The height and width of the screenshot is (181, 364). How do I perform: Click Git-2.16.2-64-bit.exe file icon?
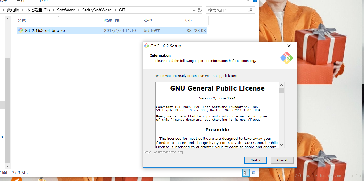pyautogui.click(x=21, y=30)
